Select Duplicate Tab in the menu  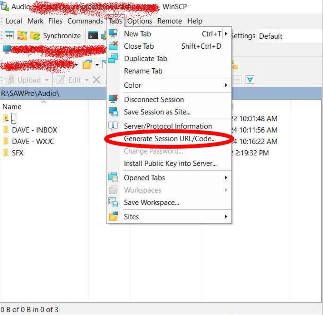point(169,59)
